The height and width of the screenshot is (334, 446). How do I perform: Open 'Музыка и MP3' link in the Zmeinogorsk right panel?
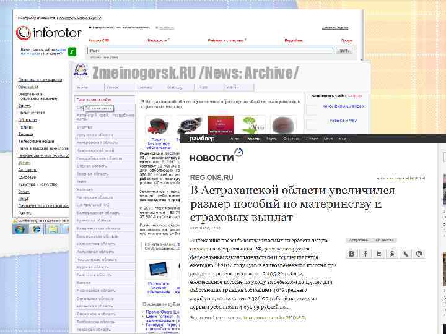pos(343,121)
